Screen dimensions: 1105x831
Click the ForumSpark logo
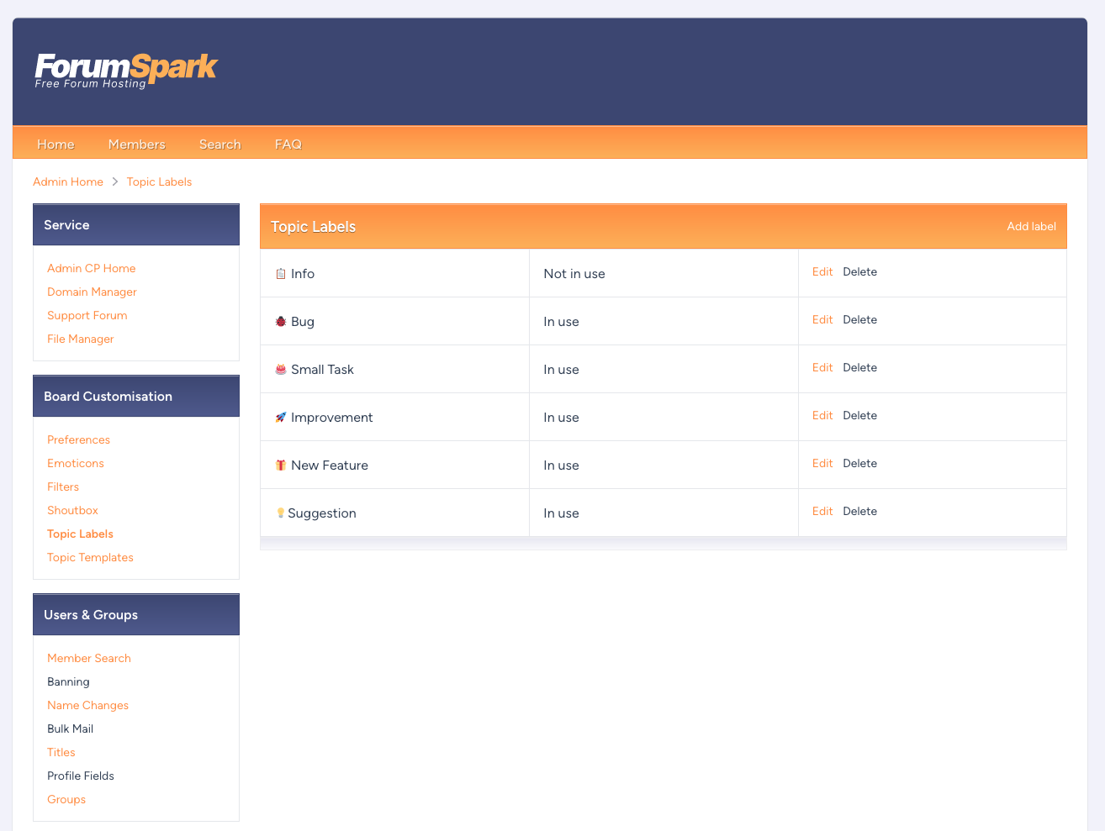click(124, 67)
